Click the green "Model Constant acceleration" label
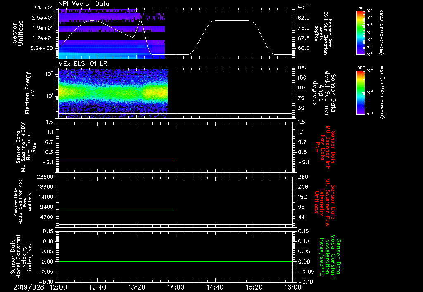423x292 pixels. 330,257
